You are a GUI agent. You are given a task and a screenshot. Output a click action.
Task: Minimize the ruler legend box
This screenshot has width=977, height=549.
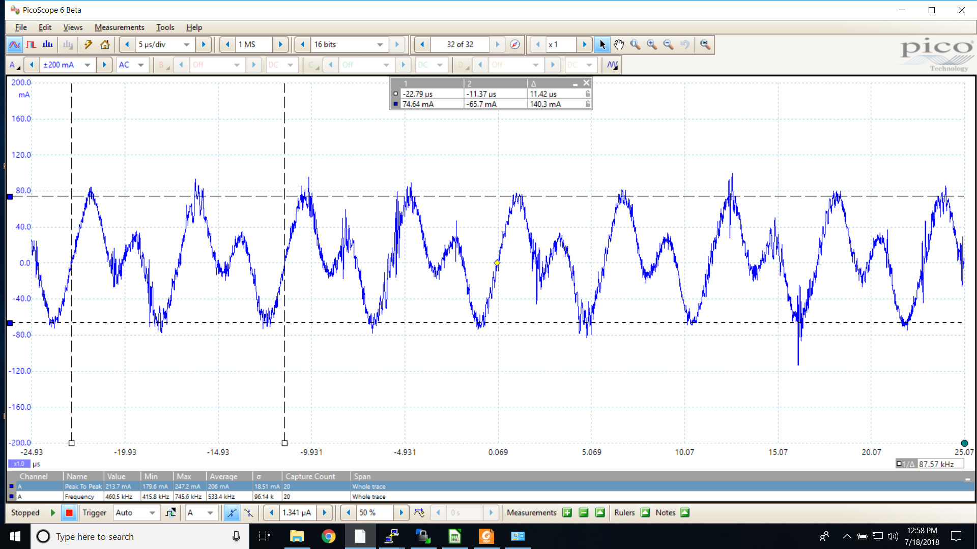(x=575, y=84)
